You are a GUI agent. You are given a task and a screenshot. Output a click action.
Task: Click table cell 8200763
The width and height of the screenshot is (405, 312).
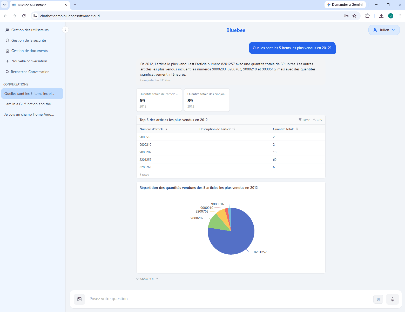(145, 167)
